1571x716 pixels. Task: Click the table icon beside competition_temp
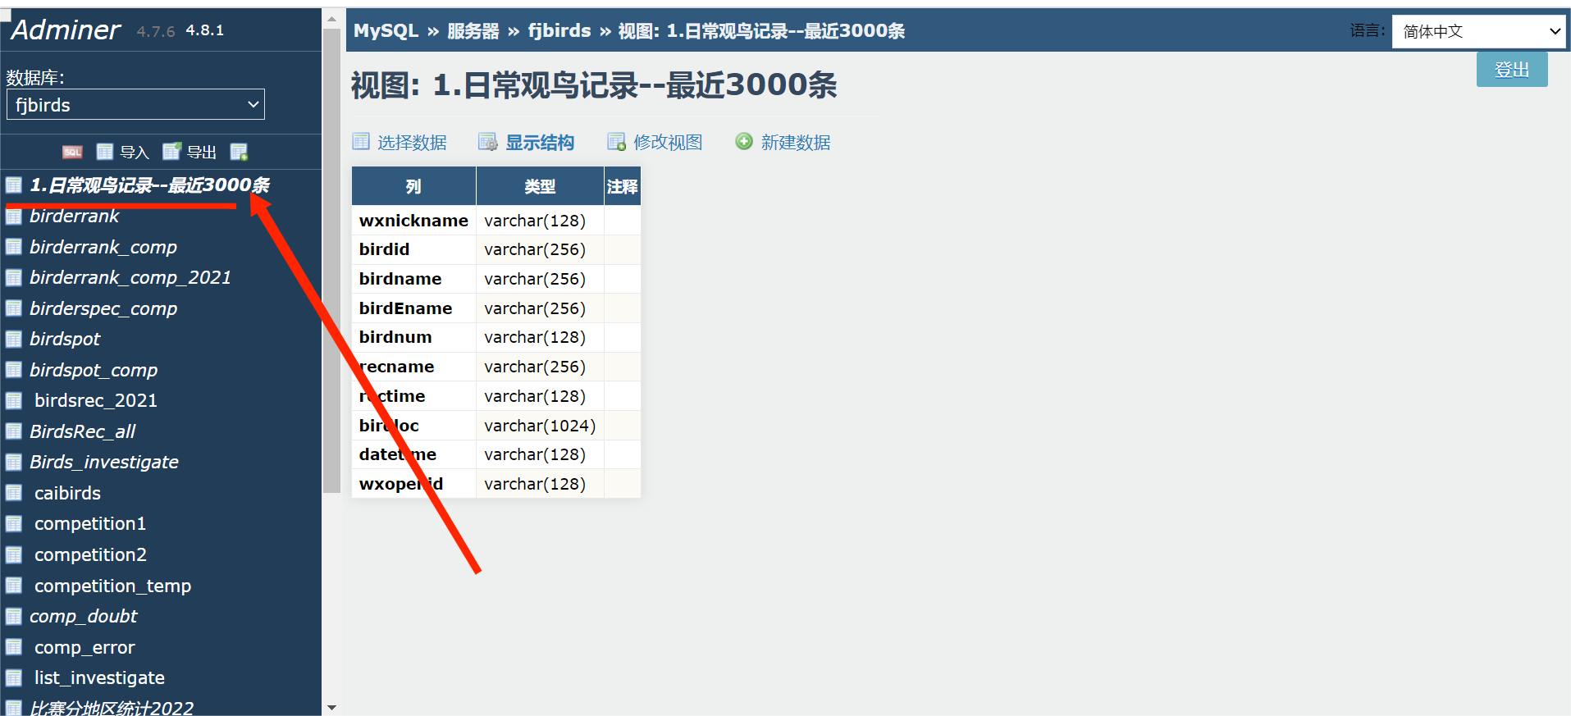[x=14, y=586]
